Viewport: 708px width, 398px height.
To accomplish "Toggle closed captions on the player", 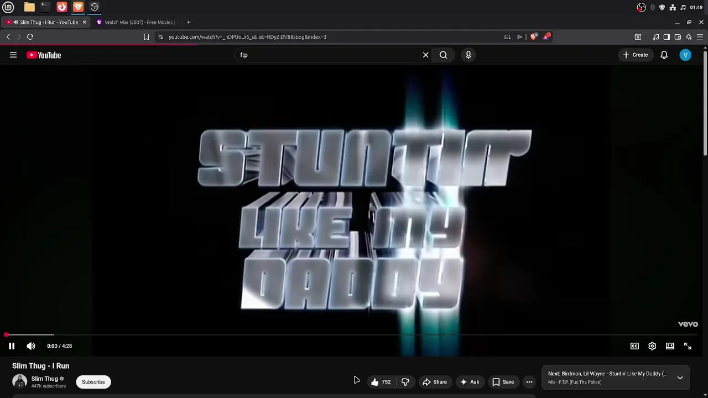I will pyautogui.click(x=634, y=346).
